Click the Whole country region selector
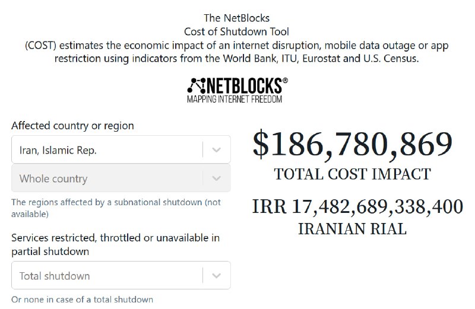Screen dimensions: 475x309 click(121, 178)
